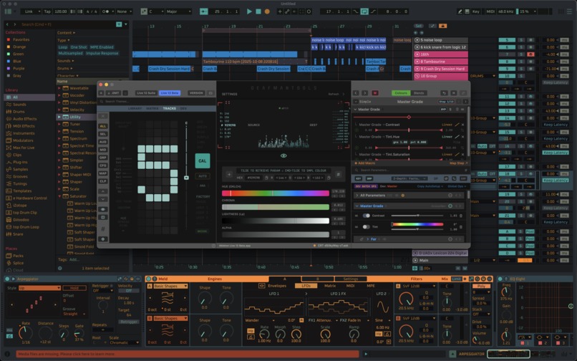Click the eye preview icon under histogram
The height and width of the screenshot is (361, 577).
tap(283, 155)
